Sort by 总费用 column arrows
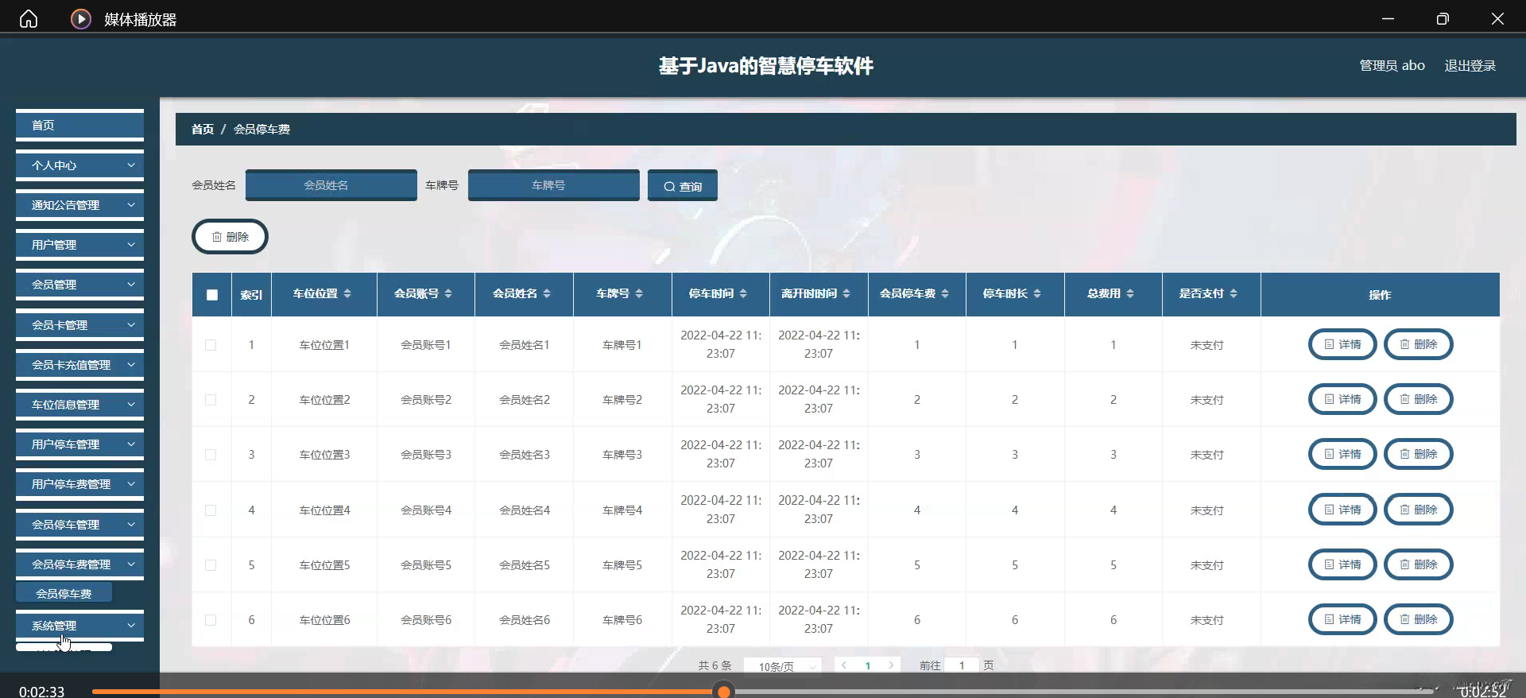This screenshot has height=698, width=1526. [1130, 294]
